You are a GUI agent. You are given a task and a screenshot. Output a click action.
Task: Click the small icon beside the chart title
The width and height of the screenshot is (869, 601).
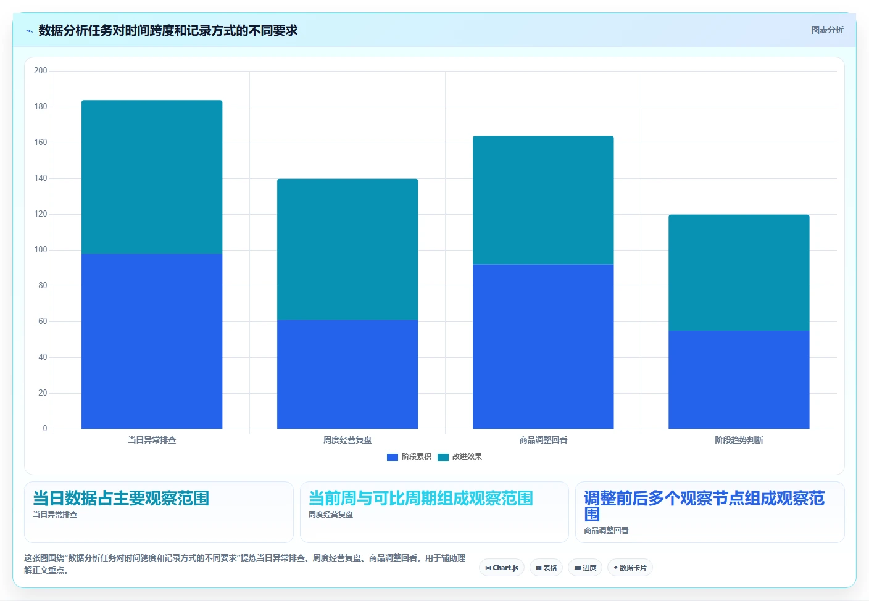click(29, 31)
